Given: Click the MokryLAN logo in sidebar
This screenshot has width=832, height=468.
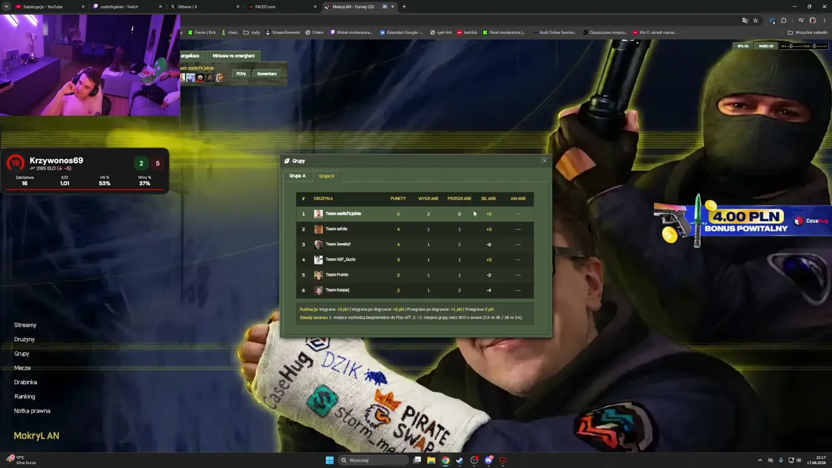Looking at the screenshot, I should pyautogui.click(x=36, y=435).
